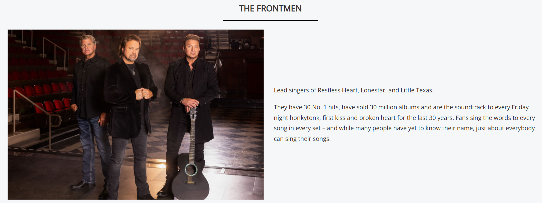Screen dimensions: 542x203
Task: Open the Frontmen band photo
Action: coord(136,115)
